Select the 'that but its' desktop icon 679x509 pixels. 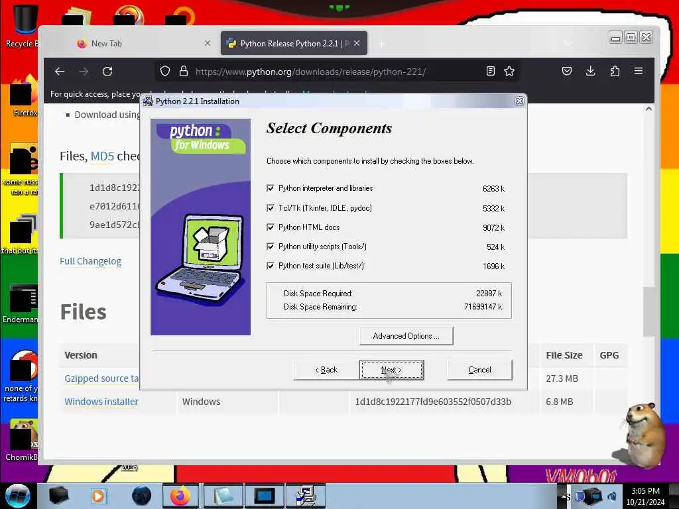point(20,234)
